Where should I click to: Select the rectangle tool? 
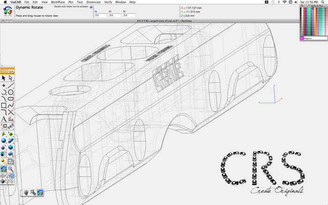(x=4, y=106)
